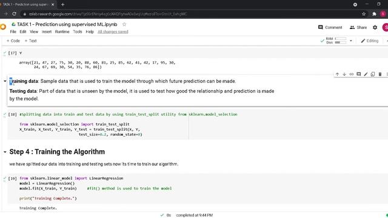388x218 pixels.
Task: Bookmark this page with the star in address bar
Action: pyautogui.click(x=364, y=14)
